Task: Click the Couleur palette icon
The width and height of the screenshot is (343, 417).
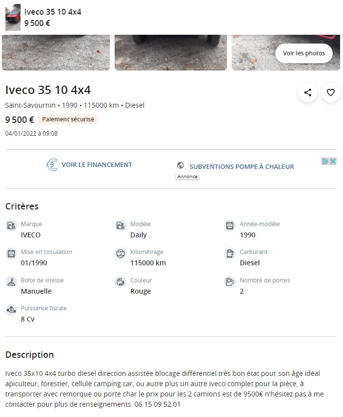Action: 120,282
